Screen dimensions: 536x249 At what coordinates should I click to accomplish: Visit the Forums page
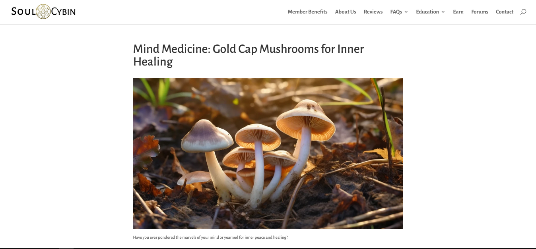click(480, 12)
